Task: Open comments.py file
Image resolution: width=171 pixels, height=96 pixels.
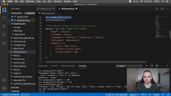Action: tap(20, 42)
